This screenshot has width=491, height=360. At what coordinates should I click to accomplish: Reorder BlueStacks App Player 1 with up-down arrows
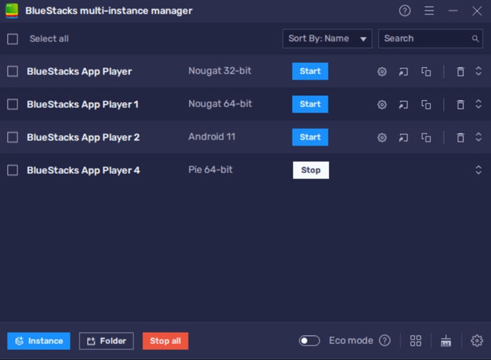[478, 104]
